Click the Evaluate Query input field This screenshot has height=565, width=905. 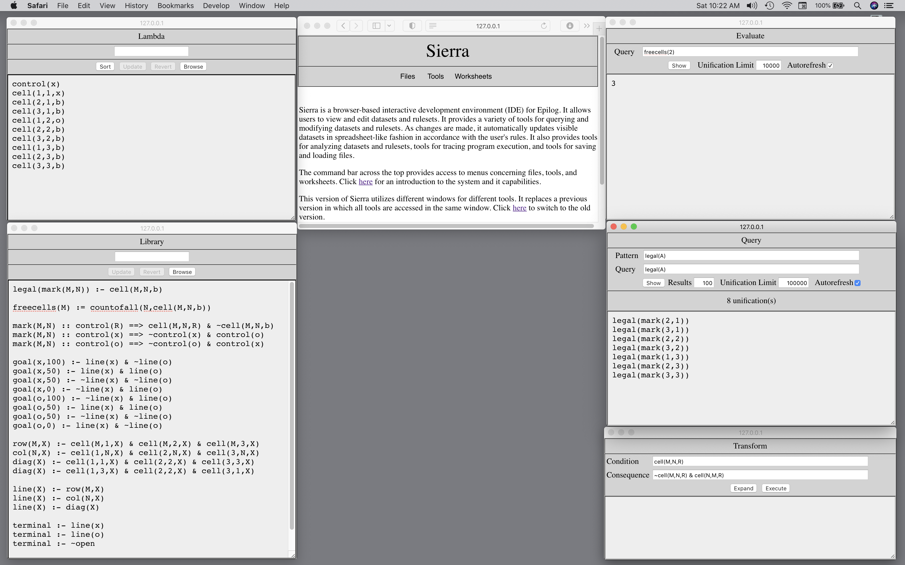[750, 52]
